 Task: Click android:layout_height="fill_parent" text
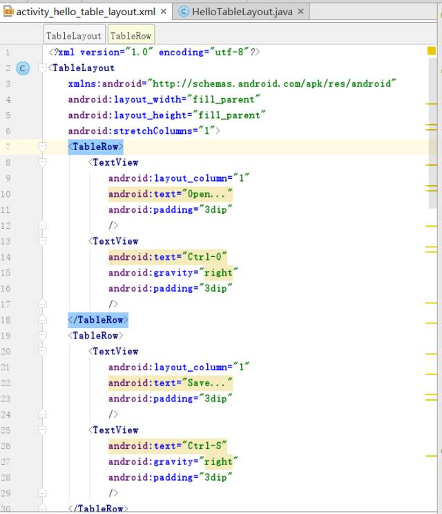pyautogui.click(x=166, y=115)
